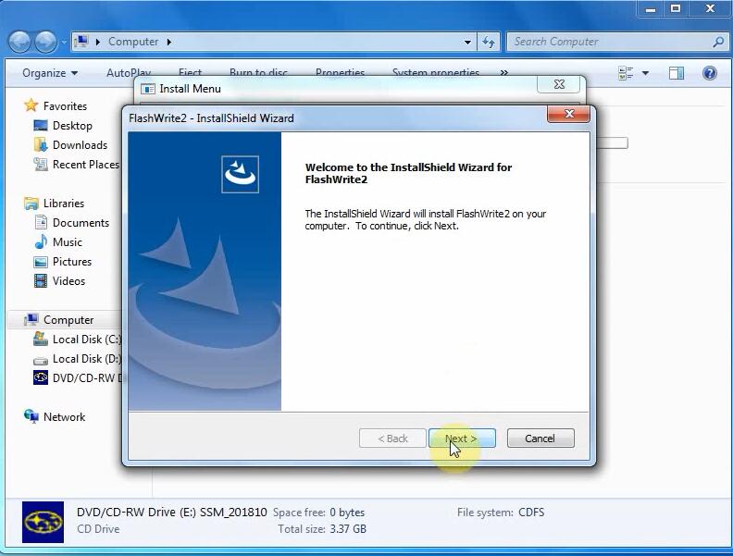This screenshot has width=733, height=556.
Task: Go forward in Explorer navigation
Action: [45, 42]
